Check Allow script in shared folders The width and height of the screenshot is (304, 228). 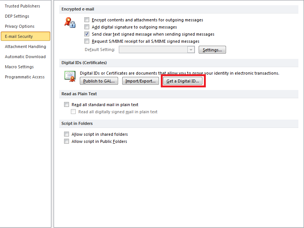coord(67,134)
